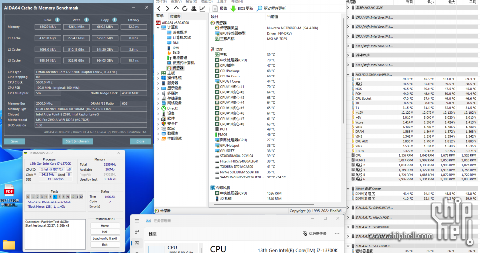Expand the 存储设备 tree node
Image resolution: width=480 pixels, height=253 pixels.
click(158, 98)
